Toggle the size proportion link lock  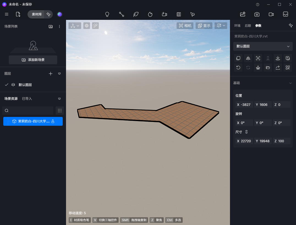[246, 132]
